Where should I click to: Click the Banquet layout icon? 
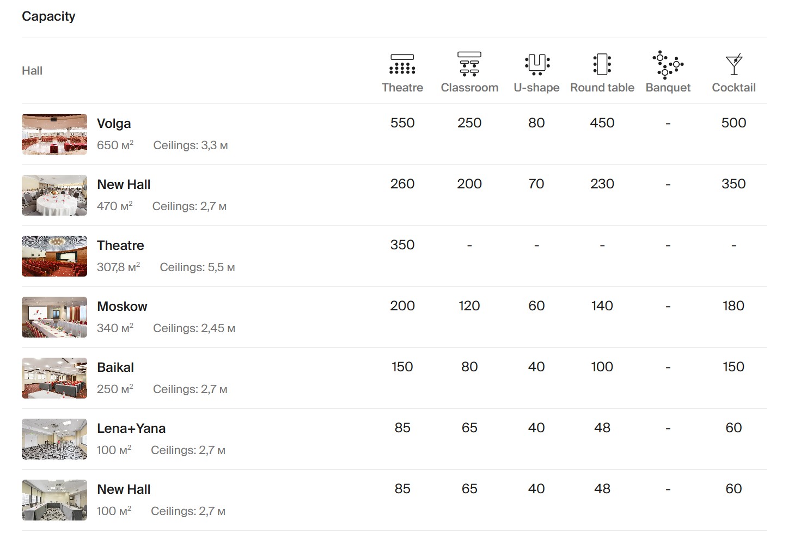pyautogui.click(x=668, y=64)
